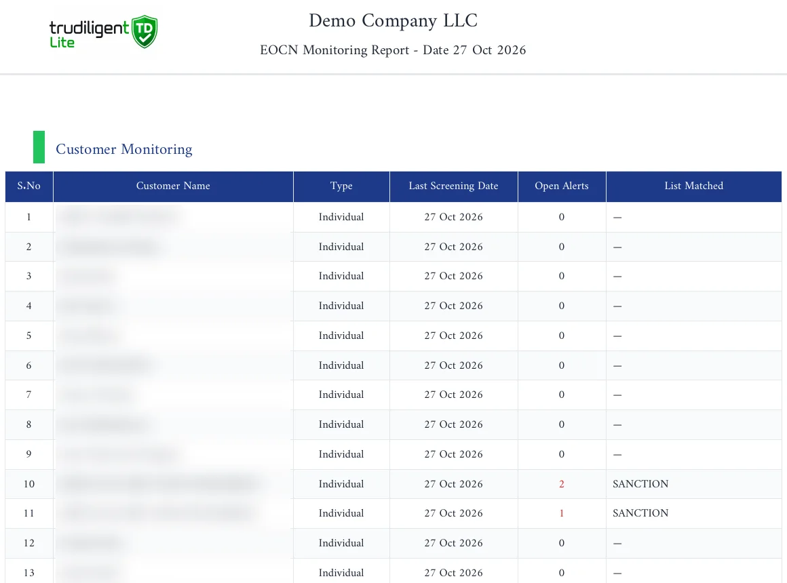Click the red open alerts value 1 in row 11
This screenshot has height=583, width=787.
click(562, 513)
